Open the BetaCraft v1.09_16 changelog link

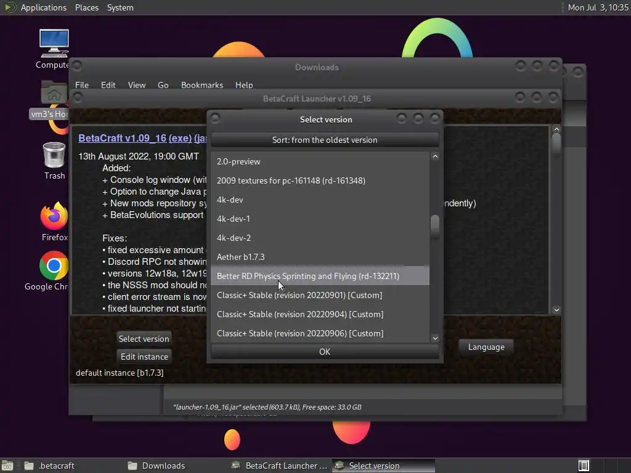pos(123,138)
